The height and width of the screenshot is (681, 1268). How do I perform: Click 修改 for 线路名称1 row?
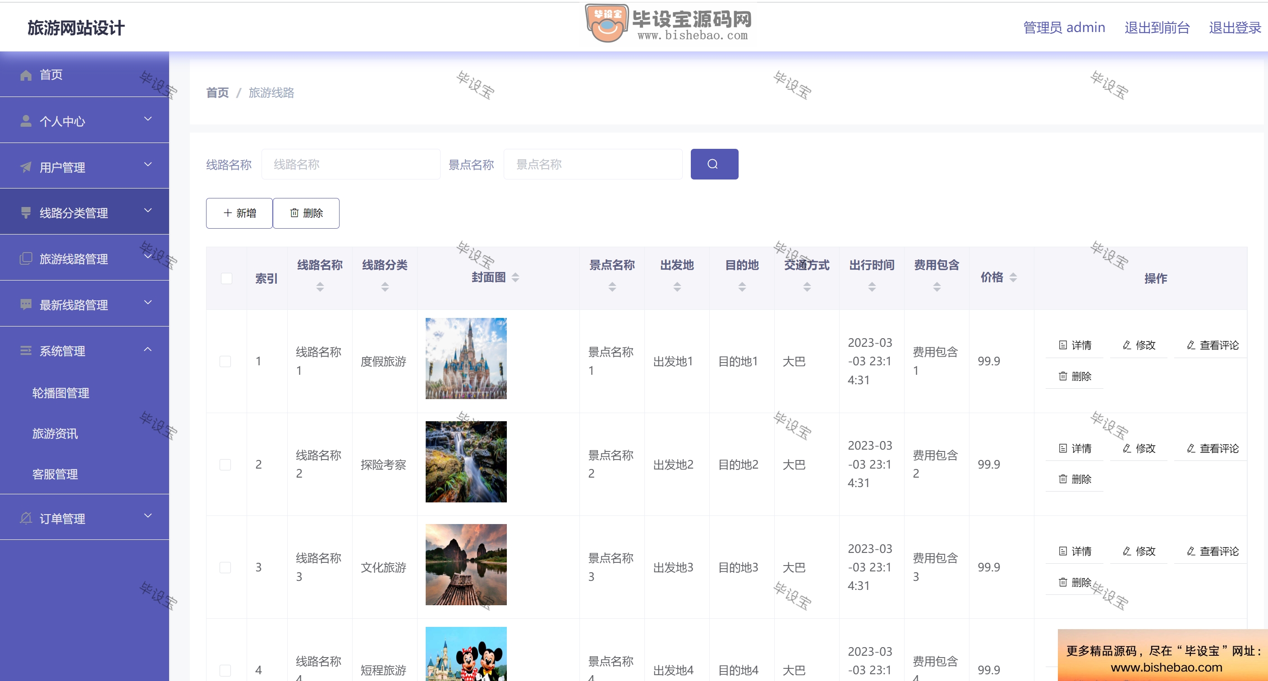pyautogui.click(x=1139, y=345)
